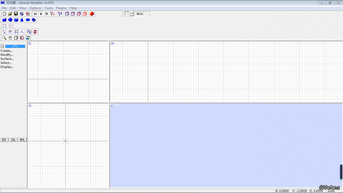Click the top-right viewport corner icon
This screenshot has height=193, width=343.
[112, 43]
